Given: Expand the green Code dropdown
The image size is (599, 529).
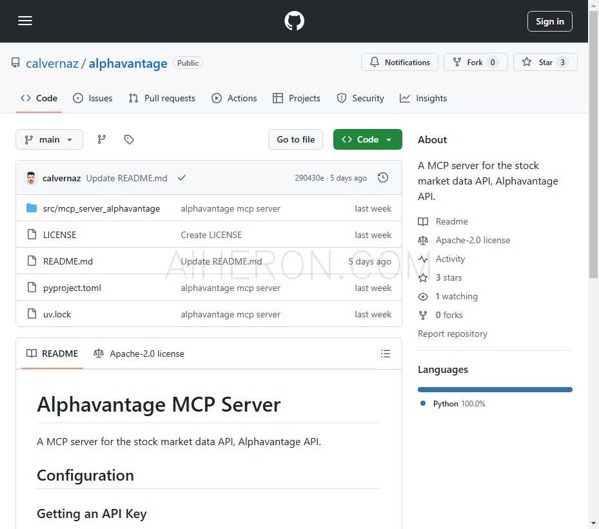Looking at the screenshot, I should [x=368, y=139].
